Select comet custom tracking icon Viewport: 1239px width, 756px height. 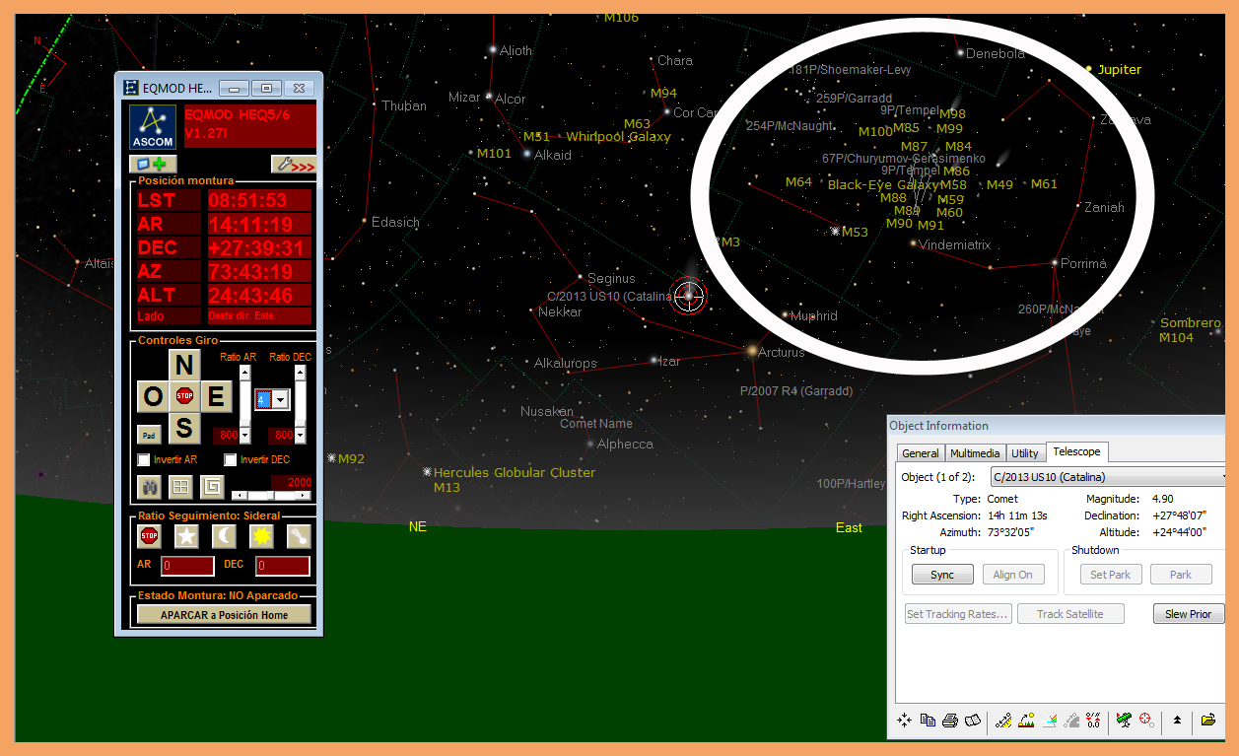[x=299, y=536]
